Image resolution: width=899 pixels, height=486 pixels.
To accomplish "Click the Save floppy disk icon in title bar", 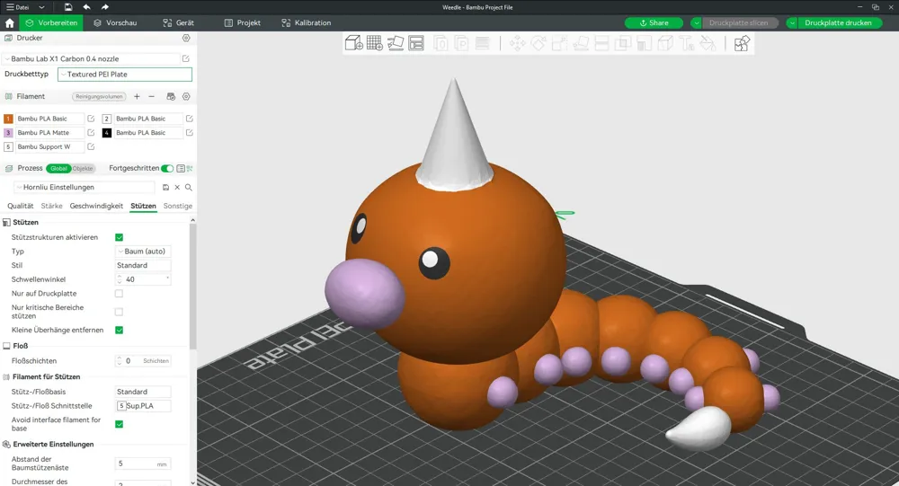I will pyautogui.click(x=68, y=7).
